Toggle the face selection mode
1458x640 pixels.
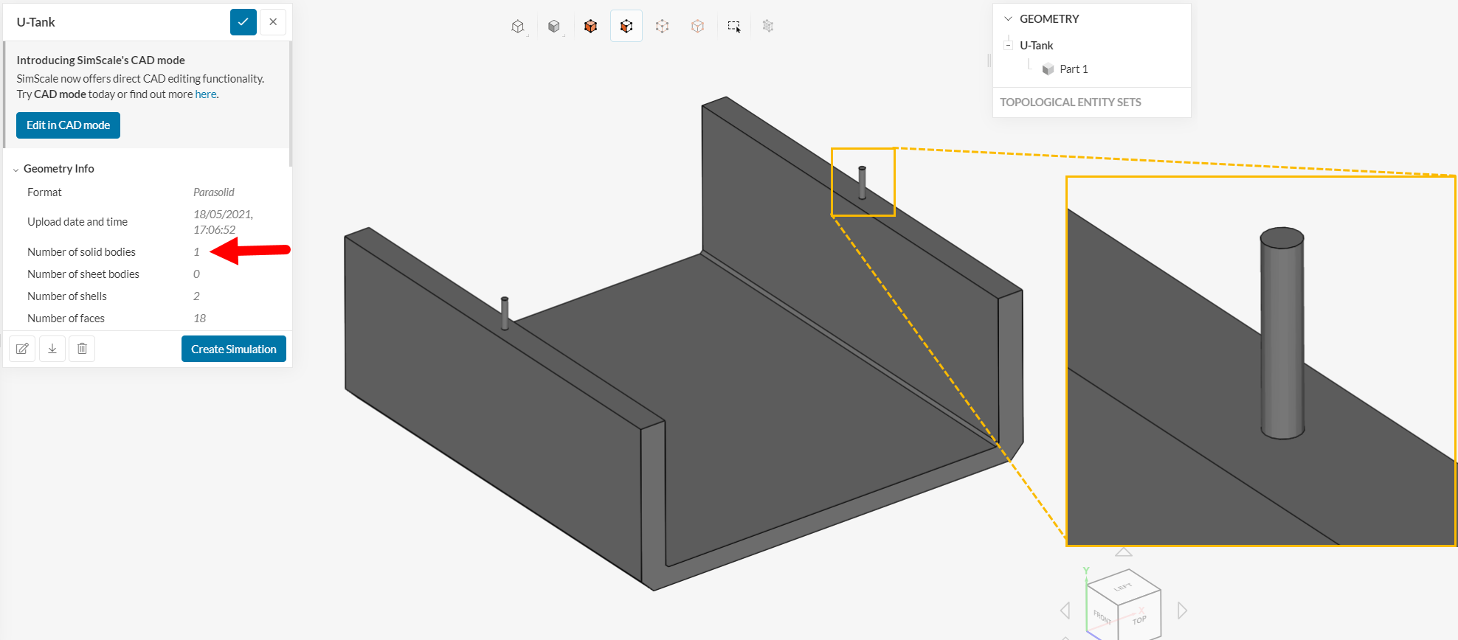click(x=626, y=27)
